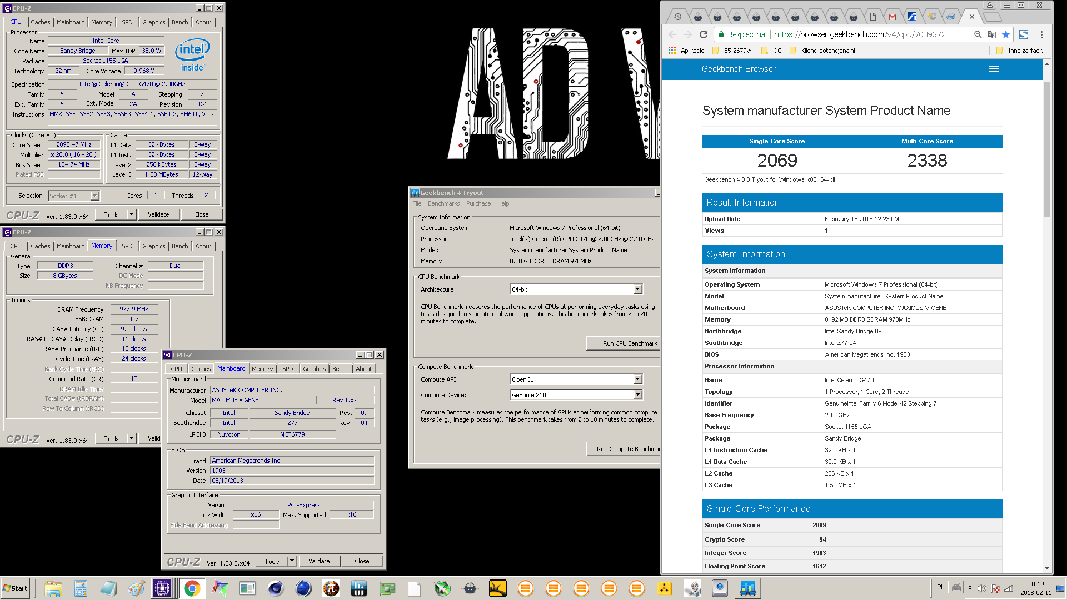This screenshot has width=1067, height=600.
Task: Click scrollbar down arrow in Chrome page
Action: coord(1047,568)
